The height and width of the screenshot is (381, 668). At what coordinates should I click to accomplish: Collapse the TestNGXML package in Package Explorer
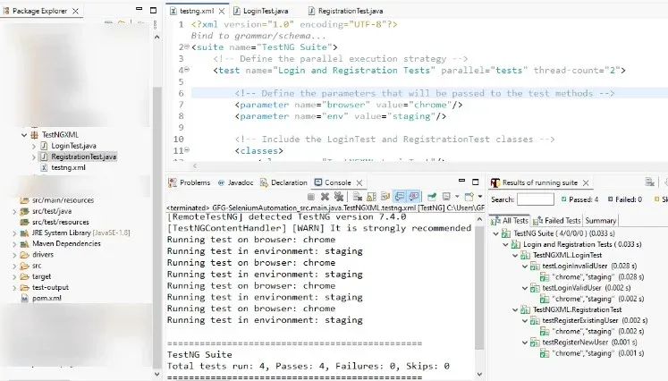tap(24, 135)
